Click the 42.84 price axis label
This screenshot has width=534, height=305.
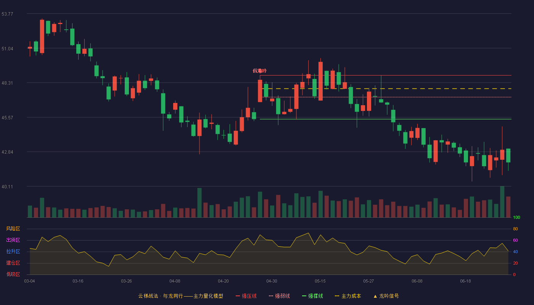[x=7, y=152]
